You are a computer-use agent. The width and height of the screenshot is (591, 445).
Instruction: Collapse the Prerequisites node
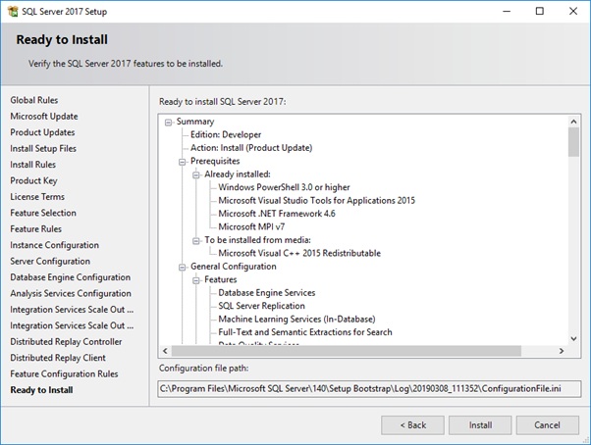182,162
